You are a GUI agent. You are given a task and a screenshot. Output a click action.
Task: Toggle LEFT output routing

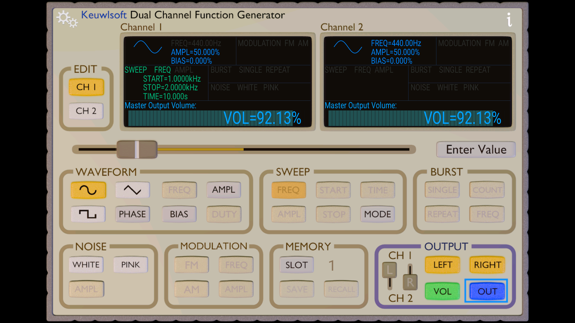coord(442,264)
